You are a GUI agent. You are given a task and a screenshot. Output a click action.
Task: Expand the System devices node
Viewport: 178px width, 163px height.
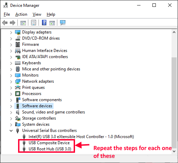[x=11, y=125]
